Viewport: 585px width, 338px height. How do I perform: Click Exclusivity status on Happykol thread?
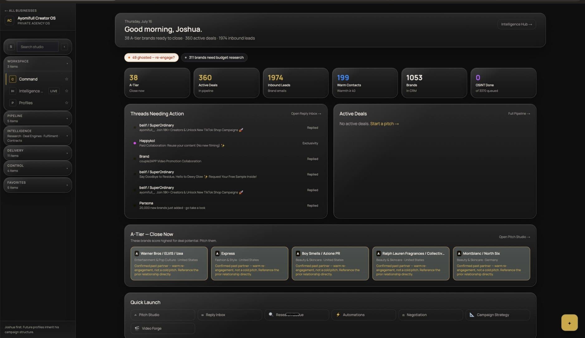click(x=310, y=143)
